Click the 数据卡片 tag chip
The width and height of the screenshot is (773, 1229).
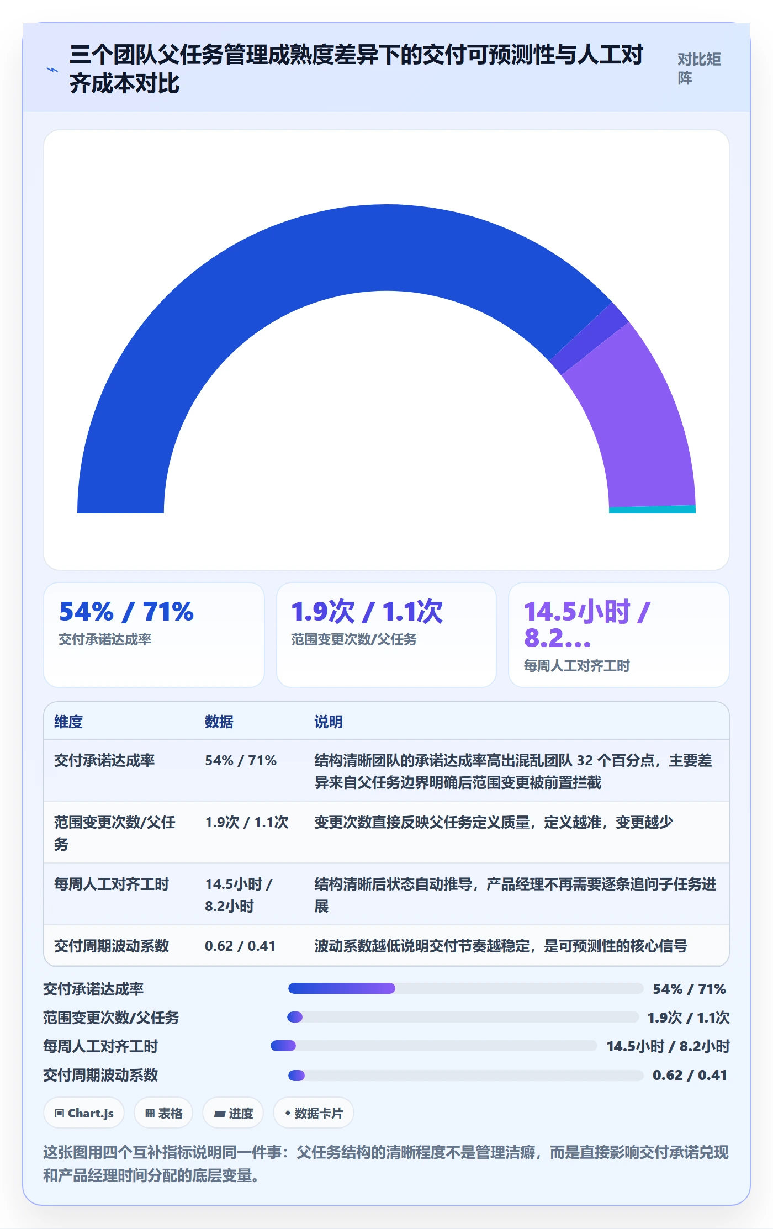tap(314, 1113)
